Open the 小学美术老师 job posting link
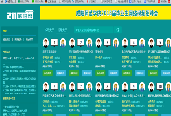 (48, 58)
